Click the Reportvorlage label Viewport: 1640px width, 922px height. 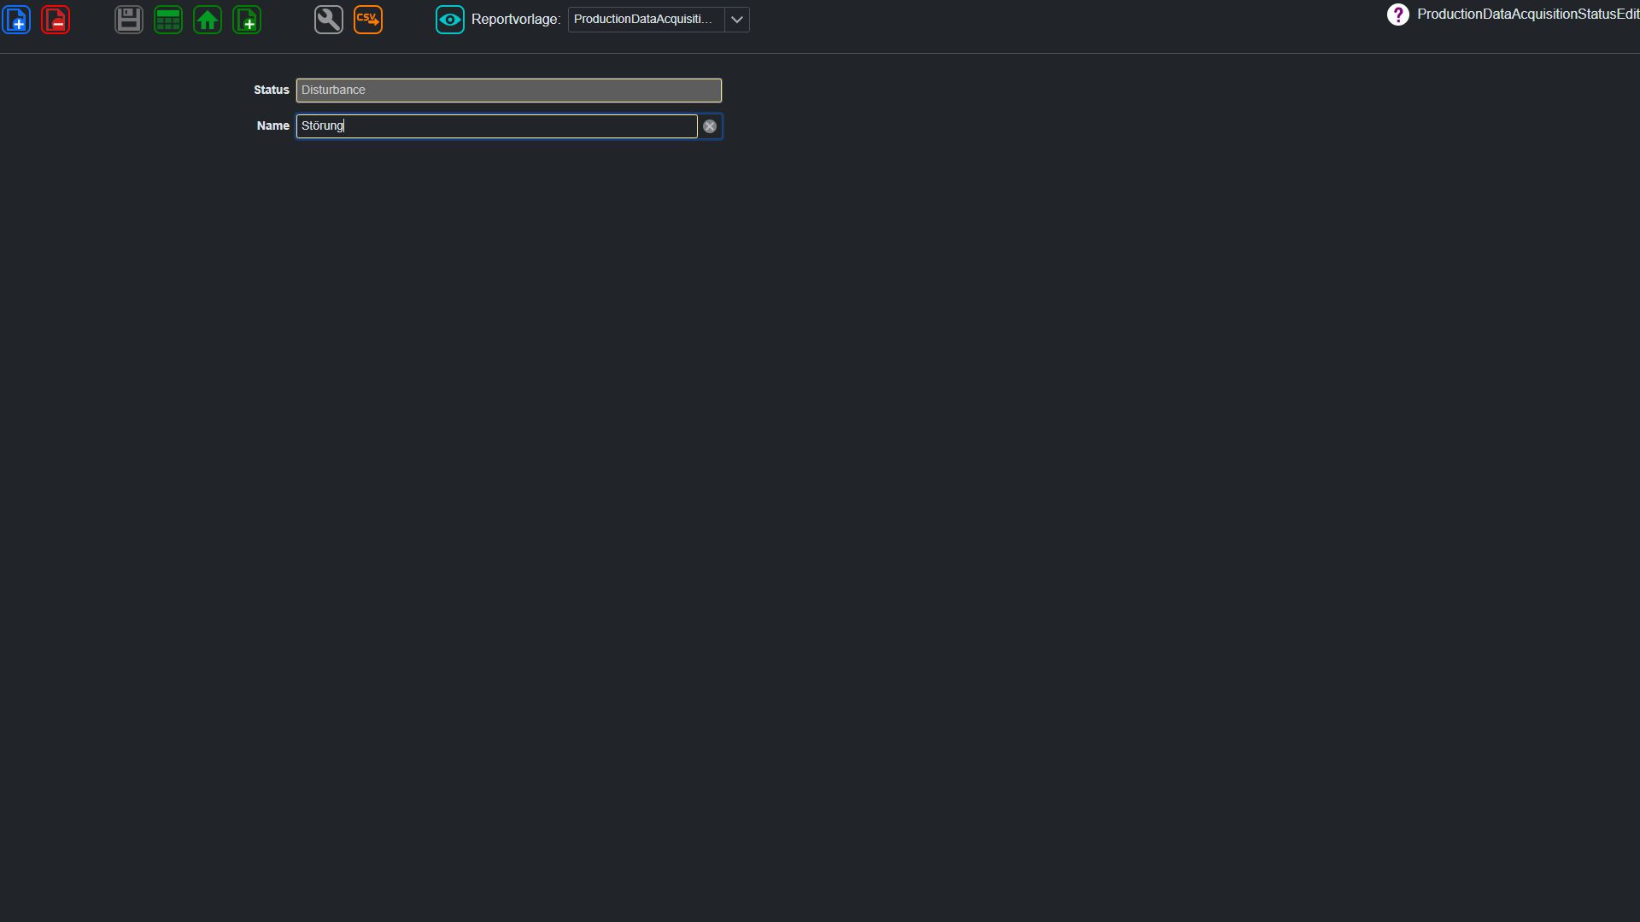click(x=516, y=20)
